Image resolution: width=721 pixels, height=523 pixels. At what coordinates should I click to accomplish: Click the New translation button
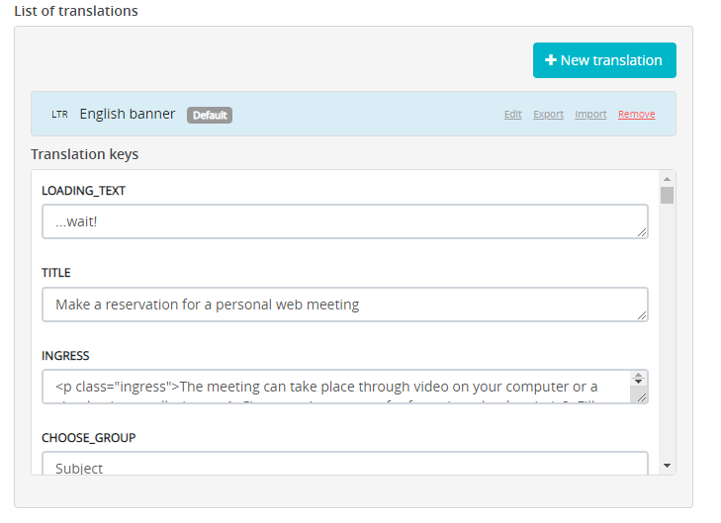pos(604,60)
